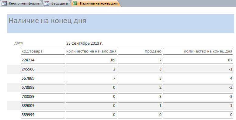Select the date 23 Сентябрь 2013 г.
The image size is (236, 120).
click(x=85, y=43)
